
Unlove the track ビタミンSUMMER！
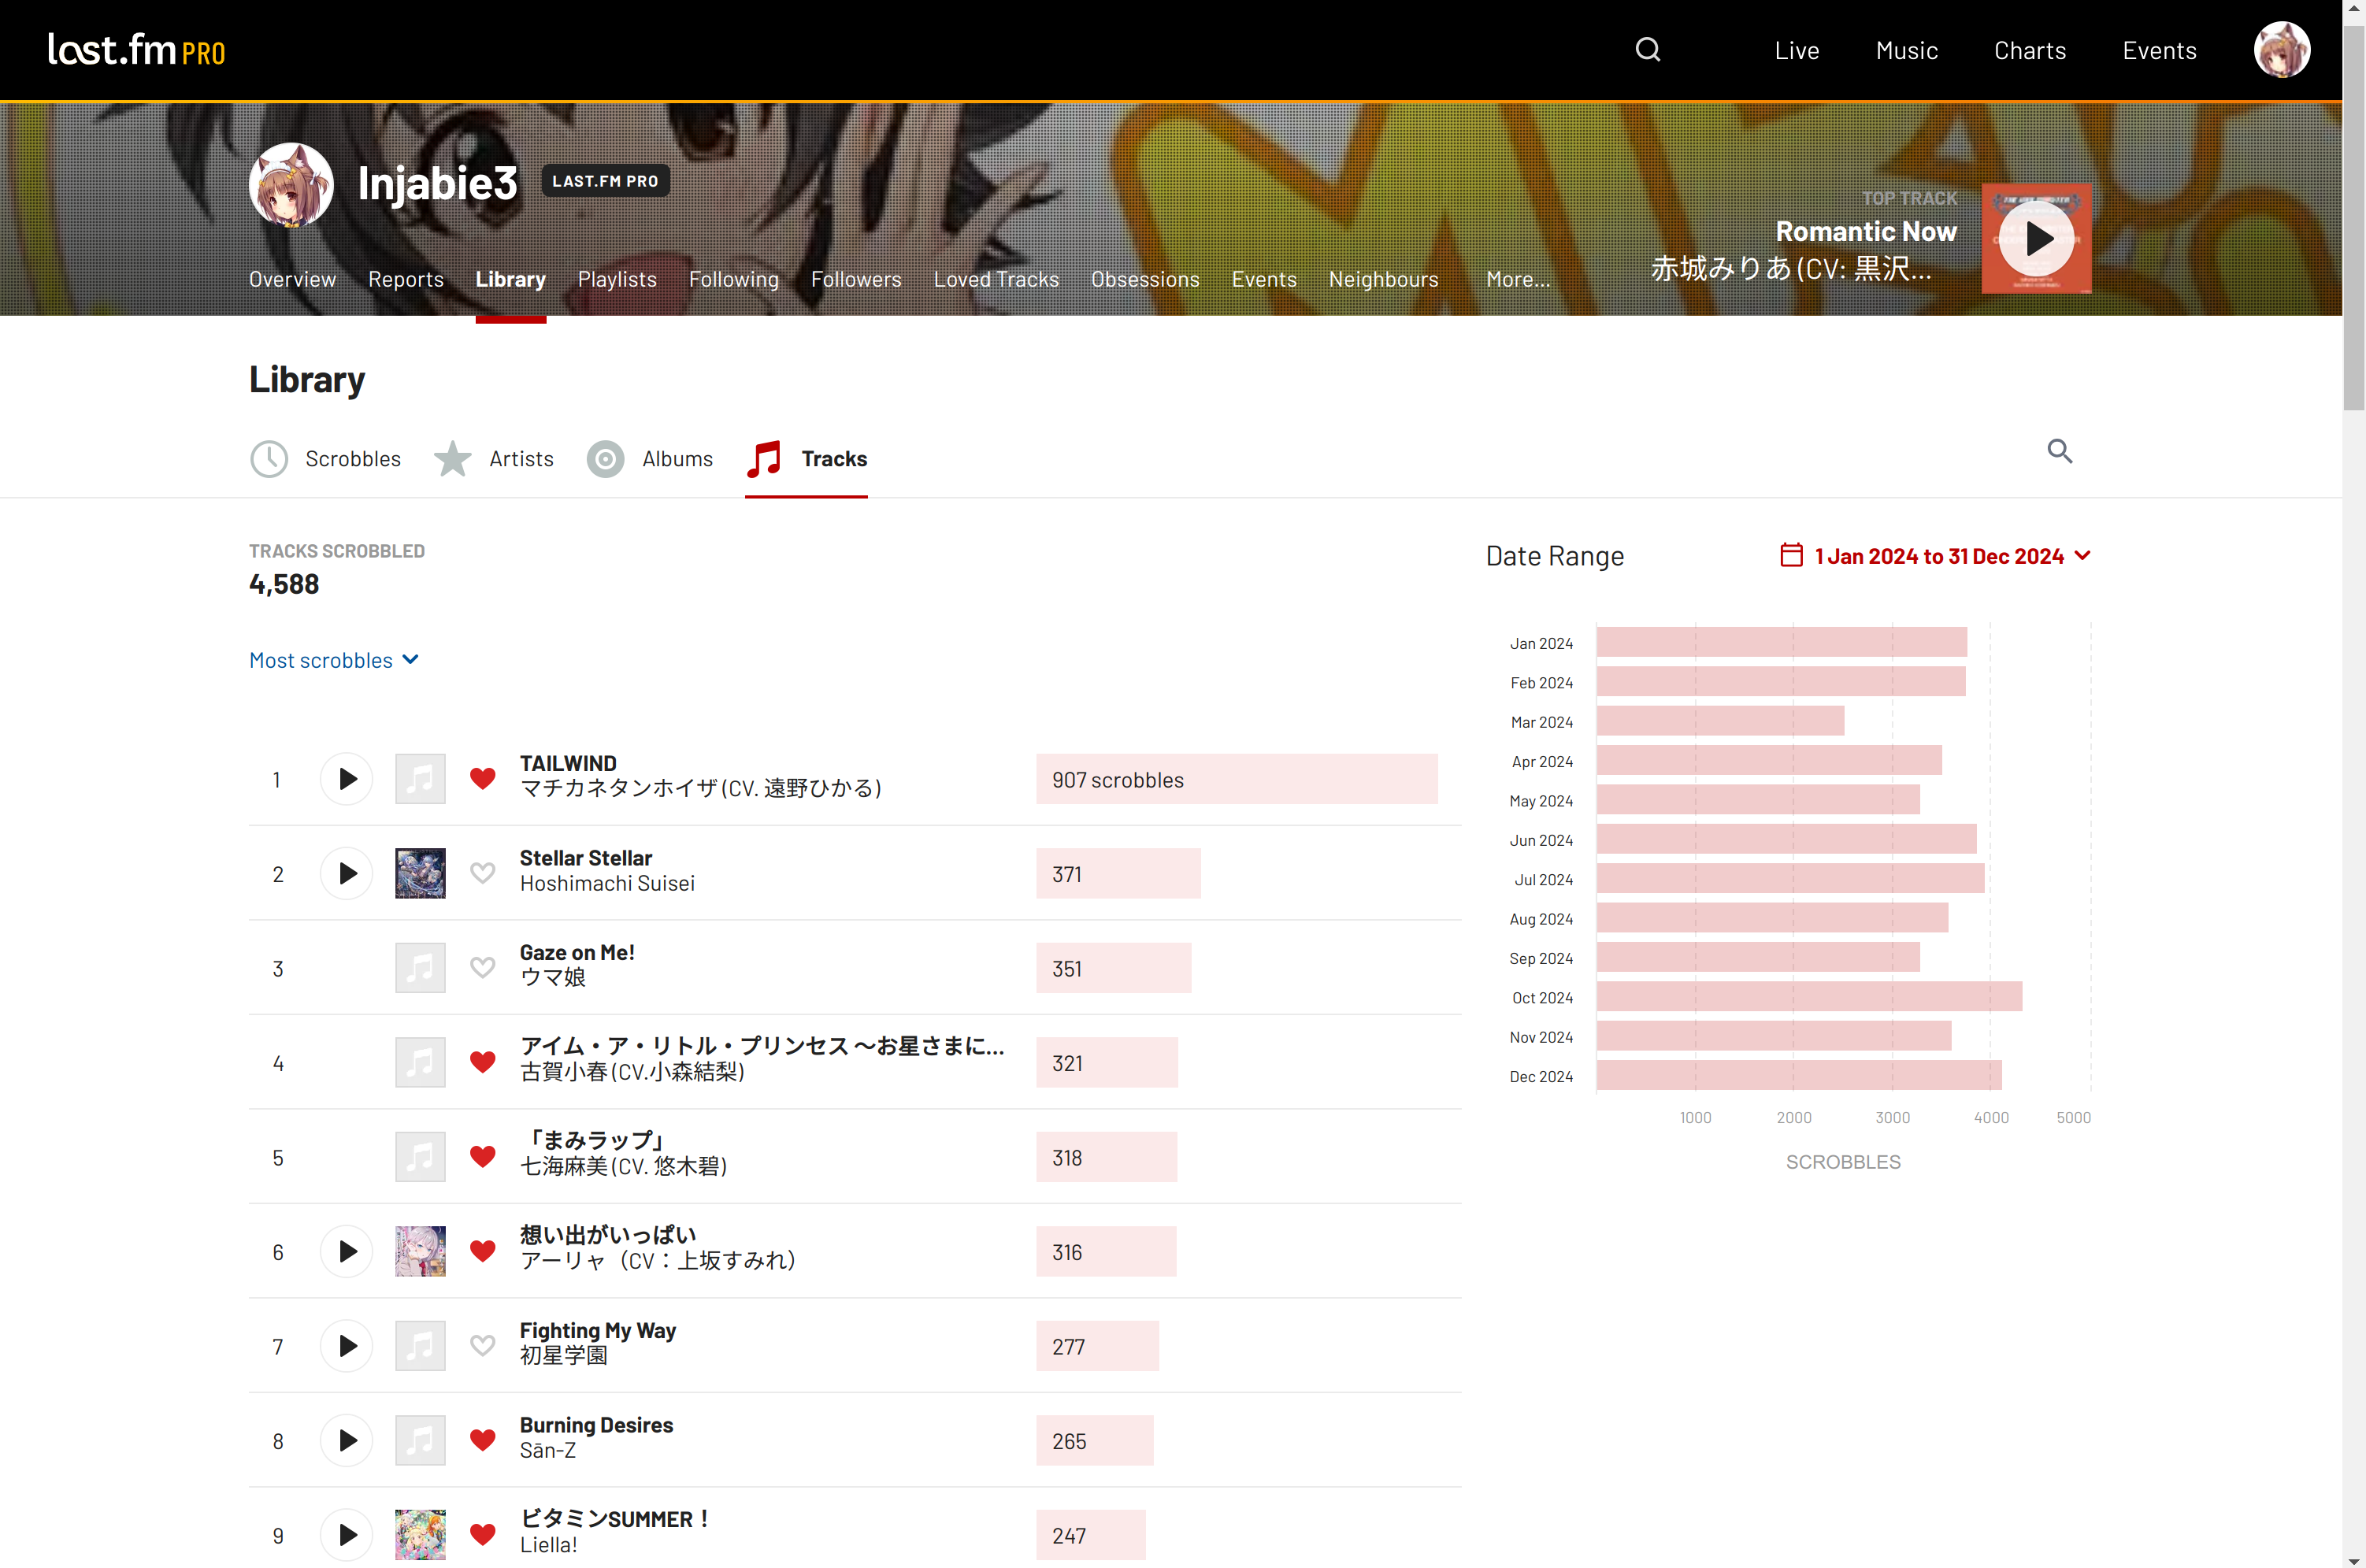click(483, 1535)
